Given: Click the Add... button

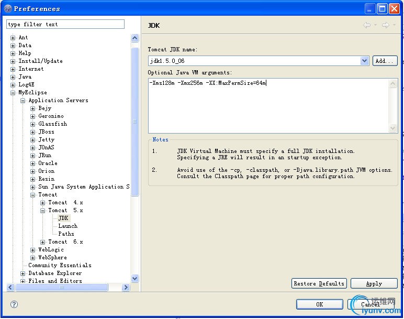Looking at the screenshot, I should [385, 61].
